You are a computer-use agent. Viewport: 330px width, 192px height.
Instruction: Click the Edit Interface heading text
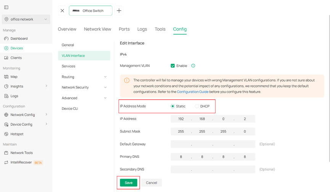coord(132,43)
